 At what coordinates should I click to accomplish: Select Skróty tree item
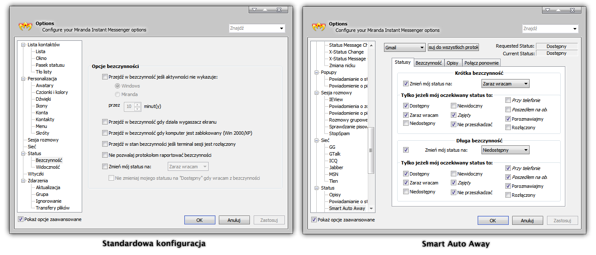pyautogui.click(x=43, y=133)
